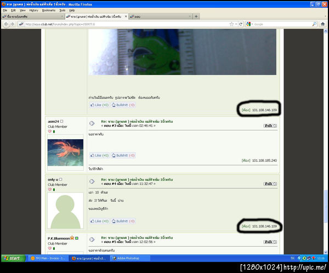329x273 pixels.
Task: Switch to the first browser tab
Action: [33, 16]
